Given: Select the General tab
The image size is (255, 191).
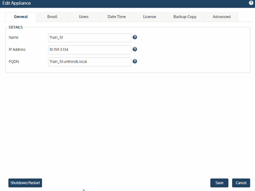Looking at the screenshot, I should point(21,17).
